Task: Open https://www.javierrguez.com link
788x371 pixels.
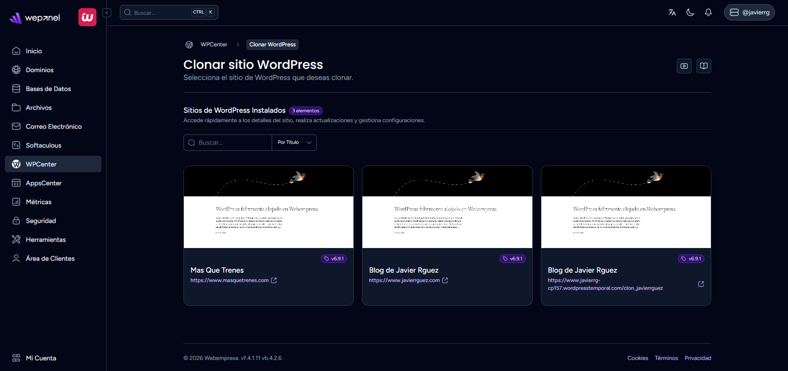Action: pos(404,280)
